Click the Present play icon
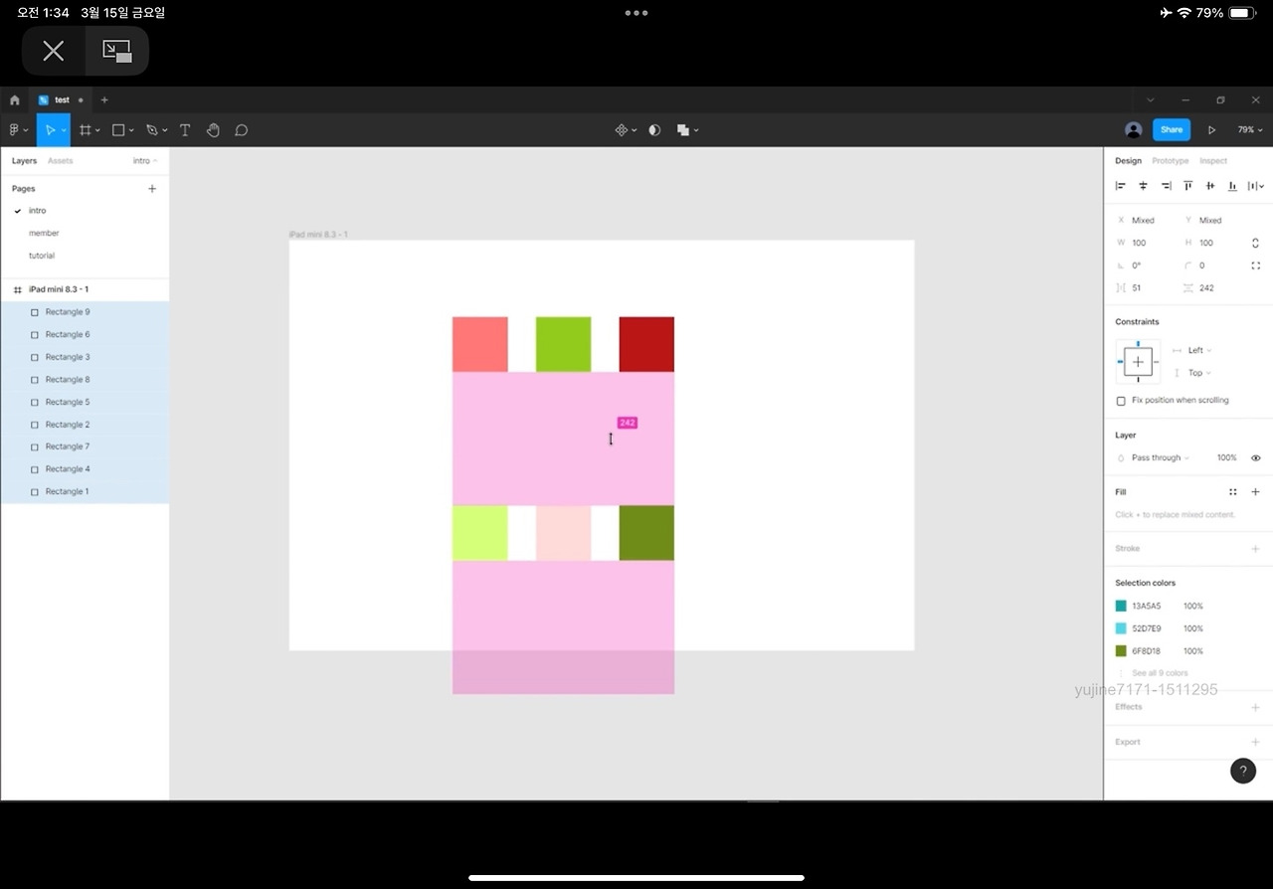The image size is (1273, 889). coord(1211,130)
